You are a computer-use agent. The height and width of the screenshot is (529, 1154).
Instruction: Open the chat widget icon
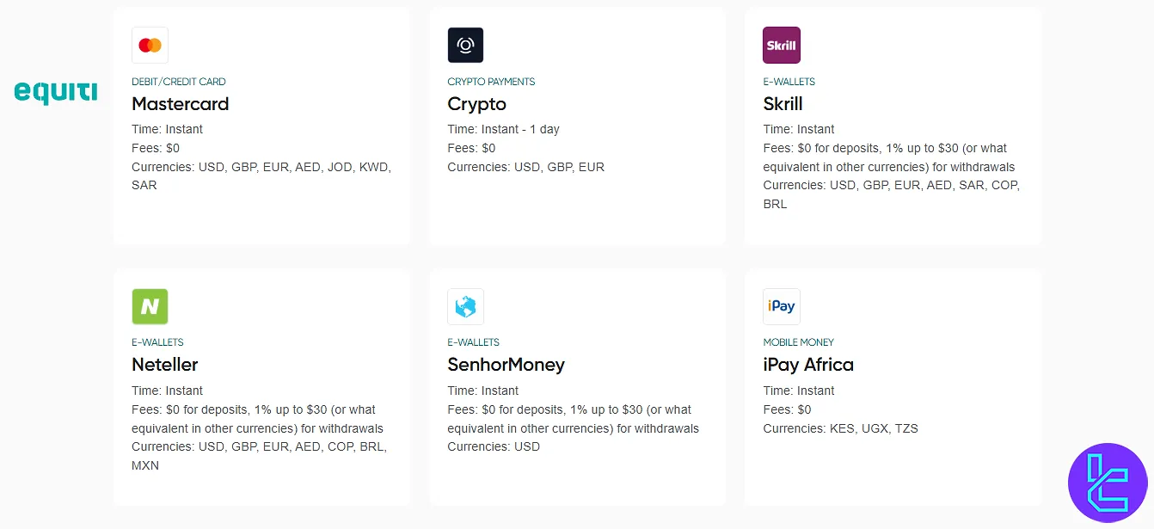pyautogui.click(x=1108, y=483)
